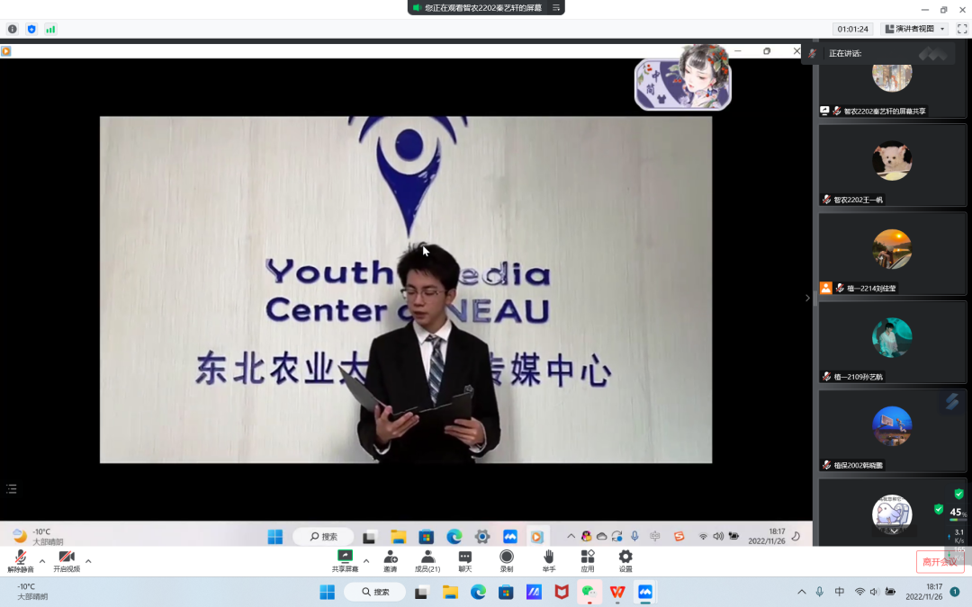This screenshot has width=972, height=607.
Task: Select 植保2002韩晓鹏 participant tile
Action: point(892,431)
